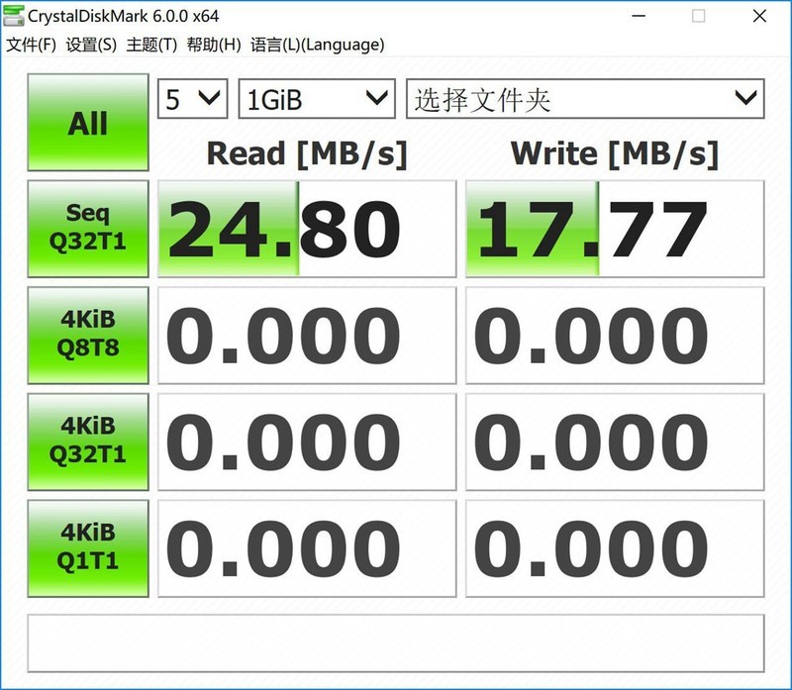792x690 pixels.
Task: Click the CrystalDiskMark title bar icon
Action: click(x=14, y=13)
